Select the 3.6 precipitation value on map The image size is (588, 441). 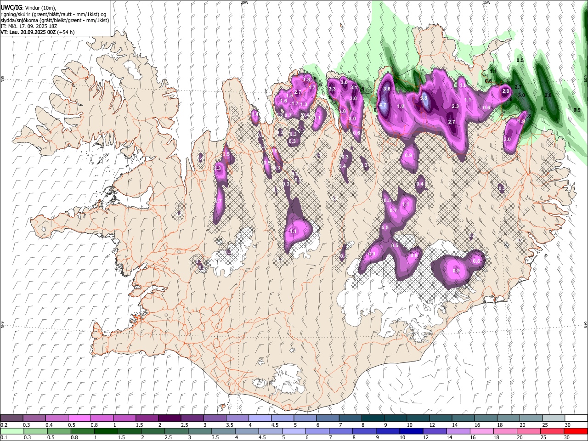point(387,89)
